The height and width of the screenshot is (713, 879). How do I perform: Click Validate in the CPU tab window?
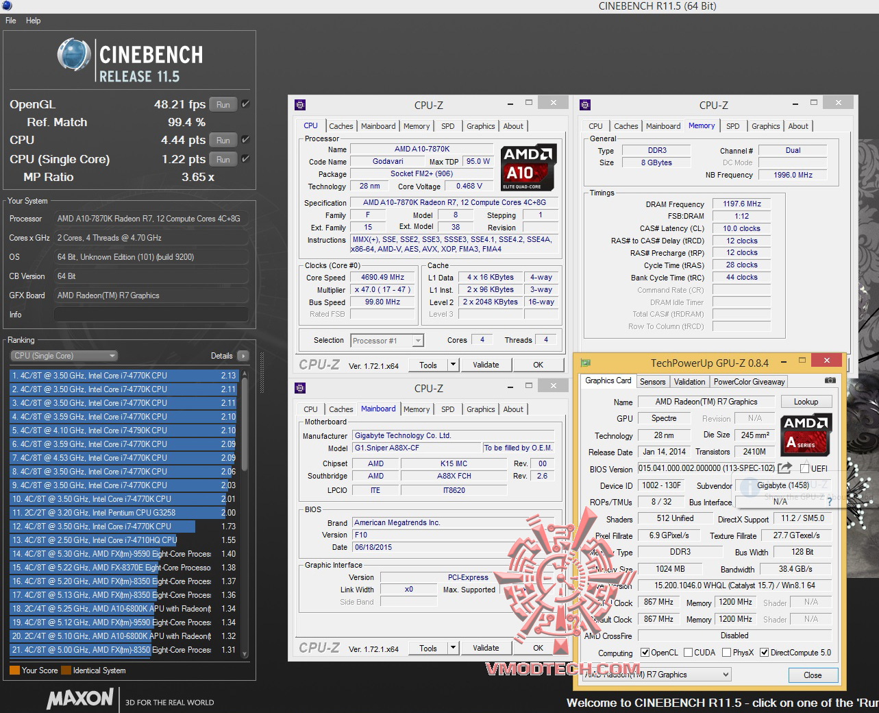(486, 365)
